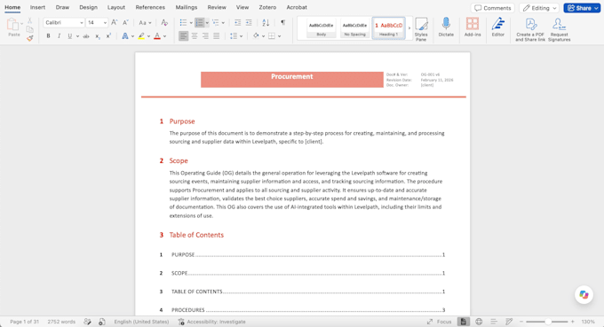
Task: Apply the Heading 1 style
Action: 388,28
